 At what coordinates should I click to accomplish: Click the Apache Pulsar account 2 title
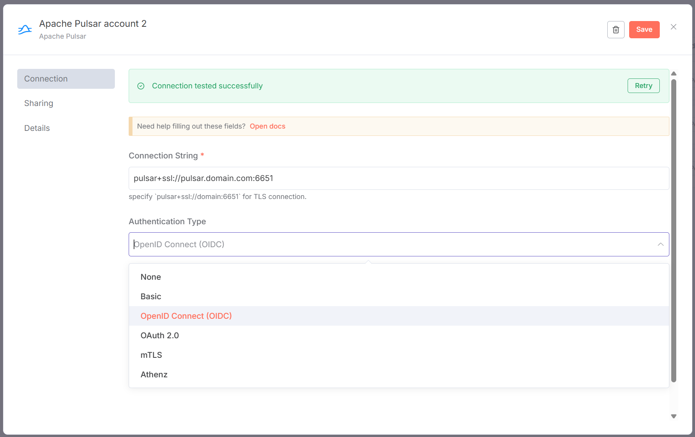[93, 24]
